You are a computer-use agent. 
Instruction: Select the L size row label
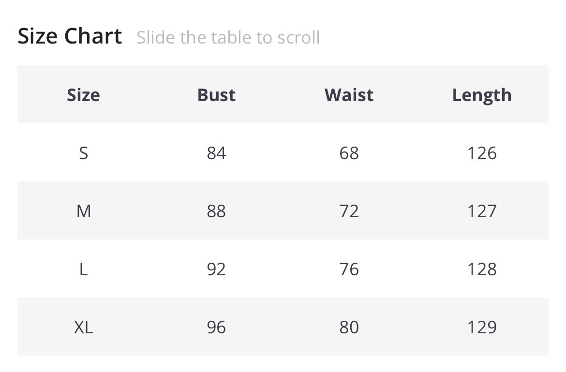pos(83,269)
